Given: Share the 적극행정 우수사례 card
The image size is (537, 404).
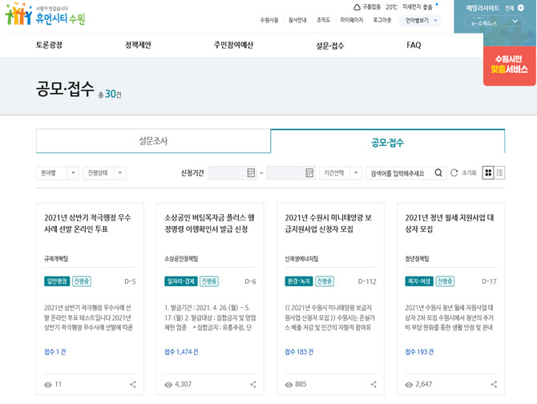Looking at the screenshot, I should (x=133, y=385).
